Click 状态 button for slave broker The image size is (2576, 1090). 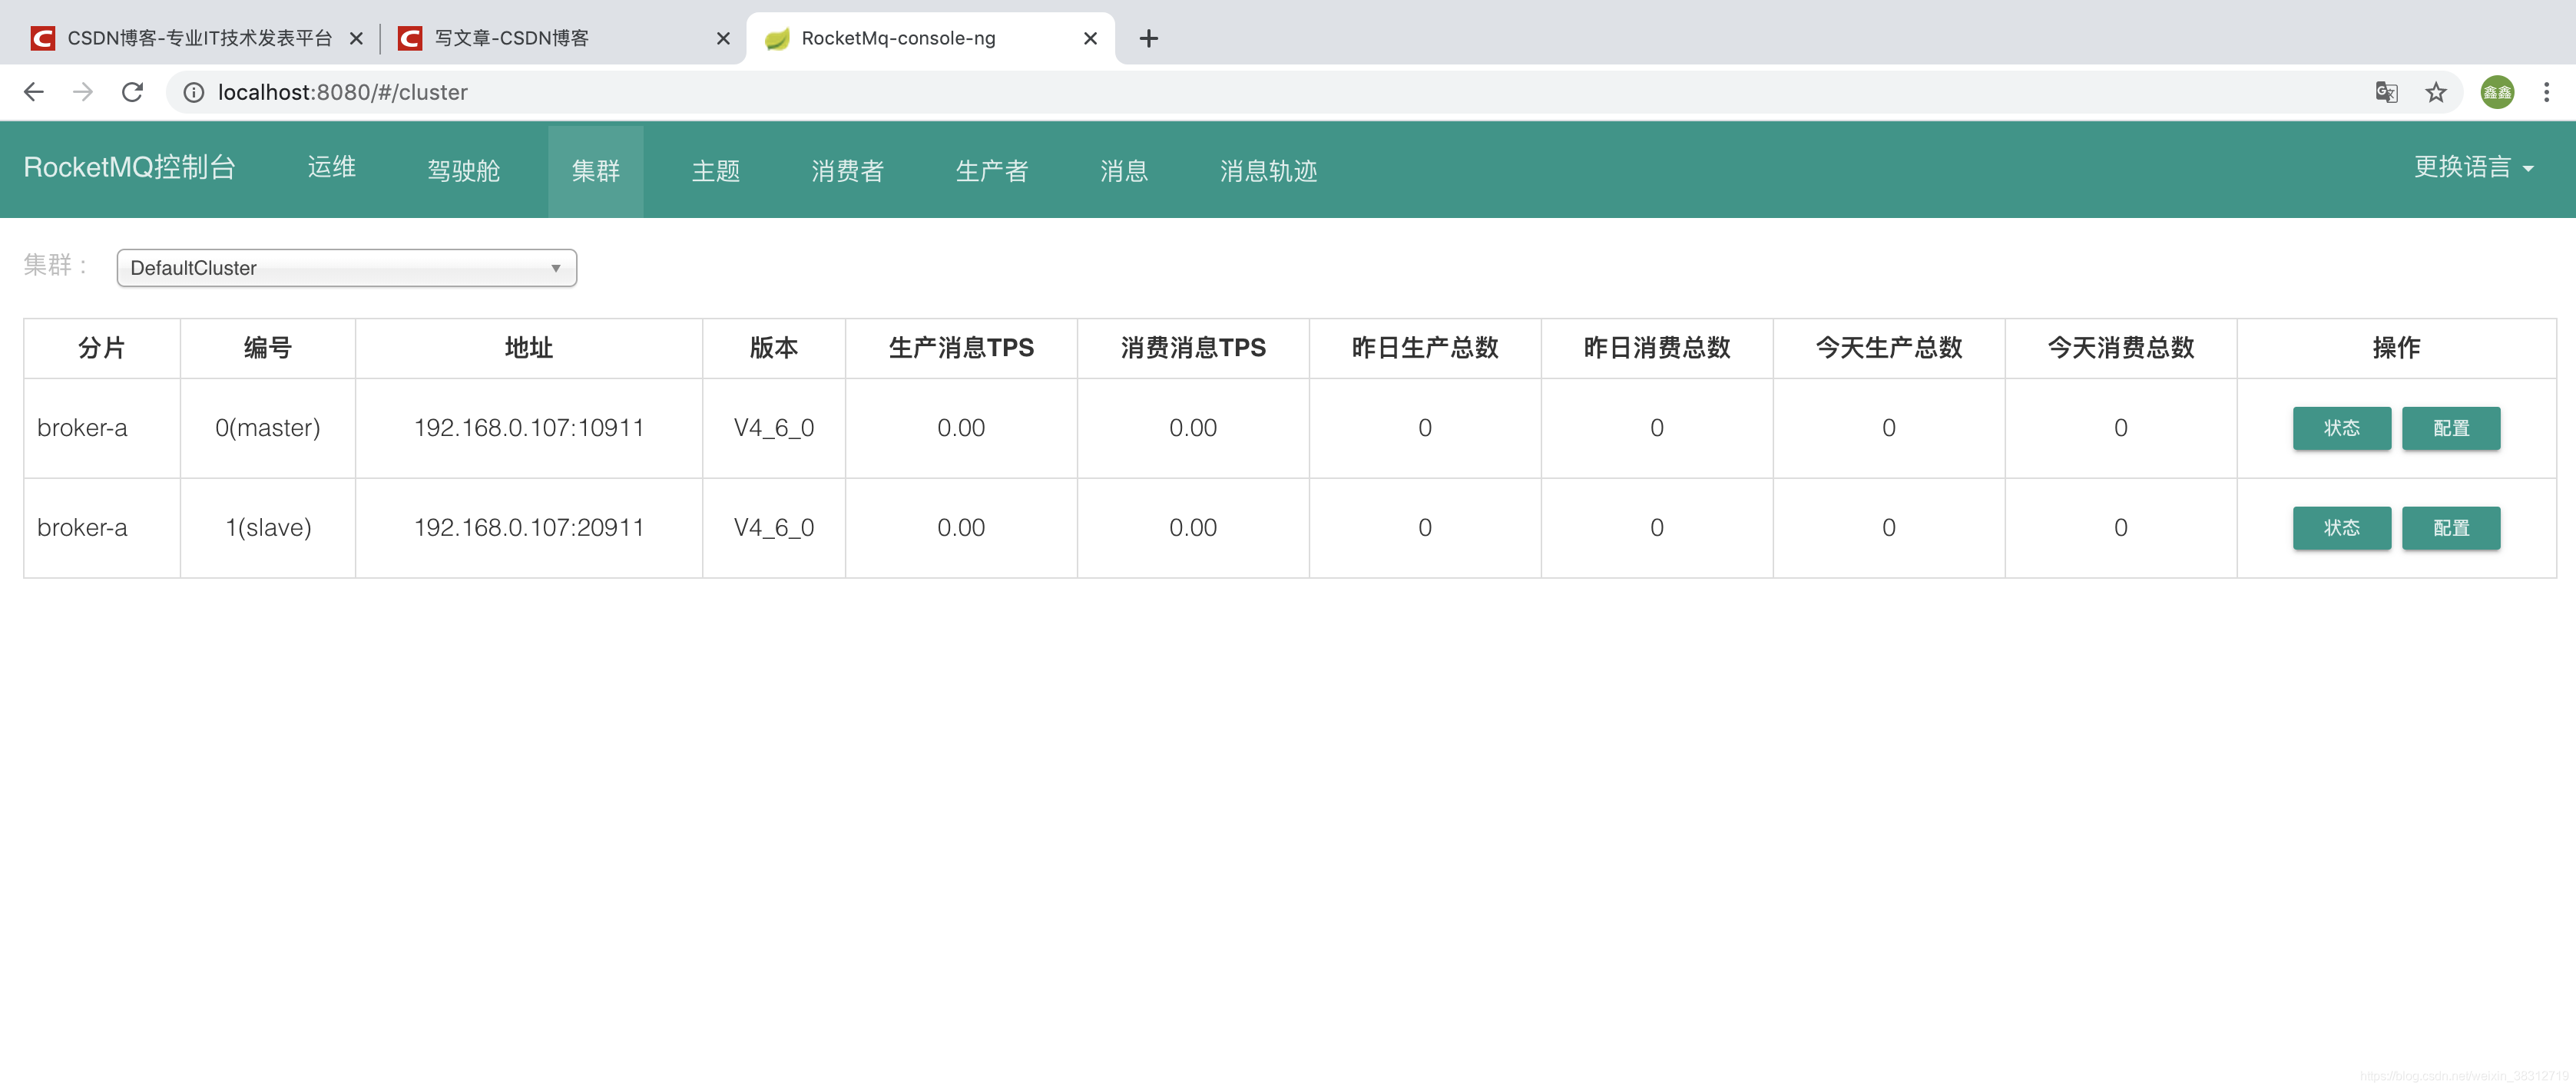2341,527
